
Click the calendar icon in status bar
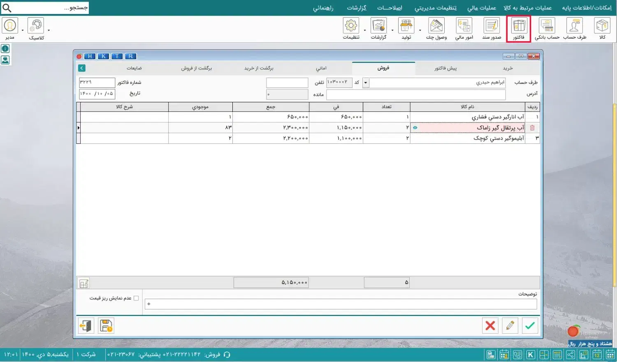pyautogui.click(x=597, y=355)
